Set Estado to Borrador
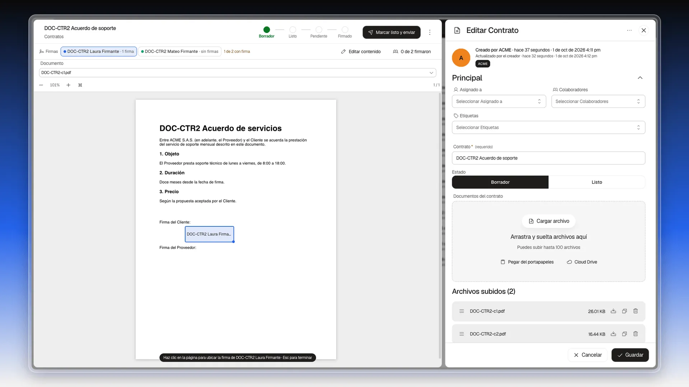 [500, 182]
